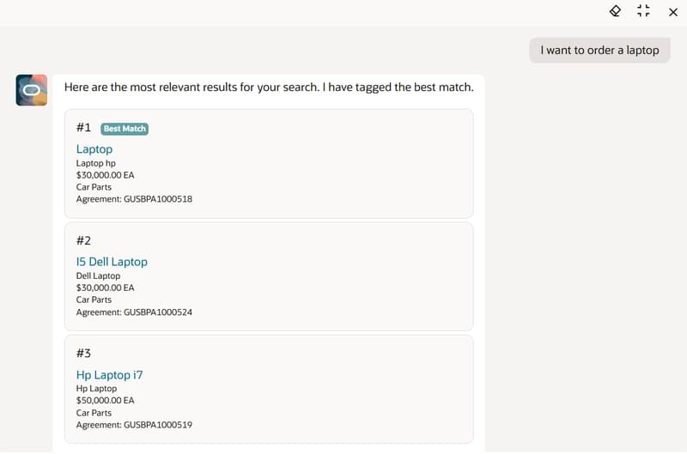Click the assistant avatar icon
This screenshot has width=687, height=454.
[32, 90]
